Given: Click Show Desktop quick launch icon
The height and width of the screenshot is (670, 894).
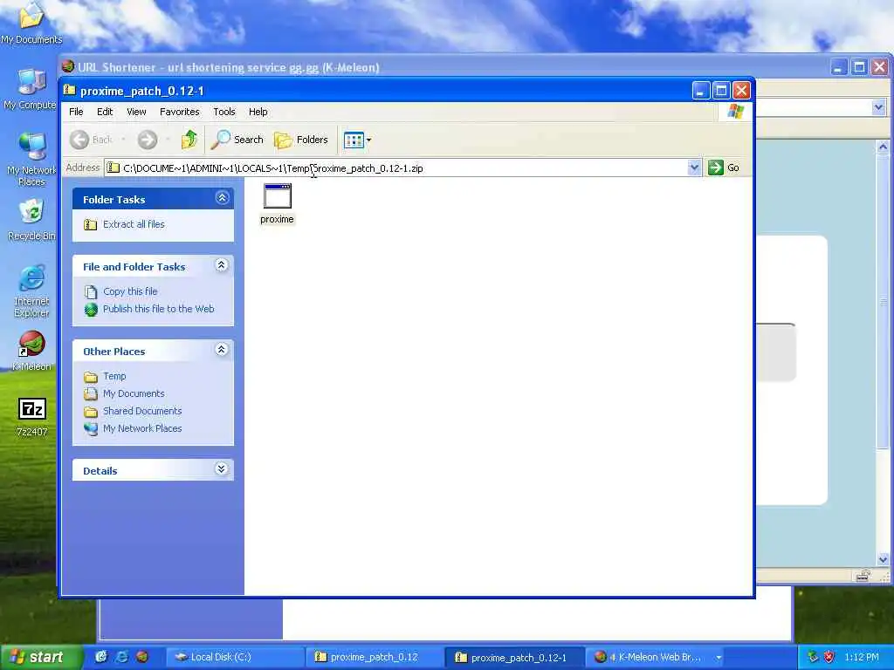Looking at the screenshot, I should (x=101, y=657).
